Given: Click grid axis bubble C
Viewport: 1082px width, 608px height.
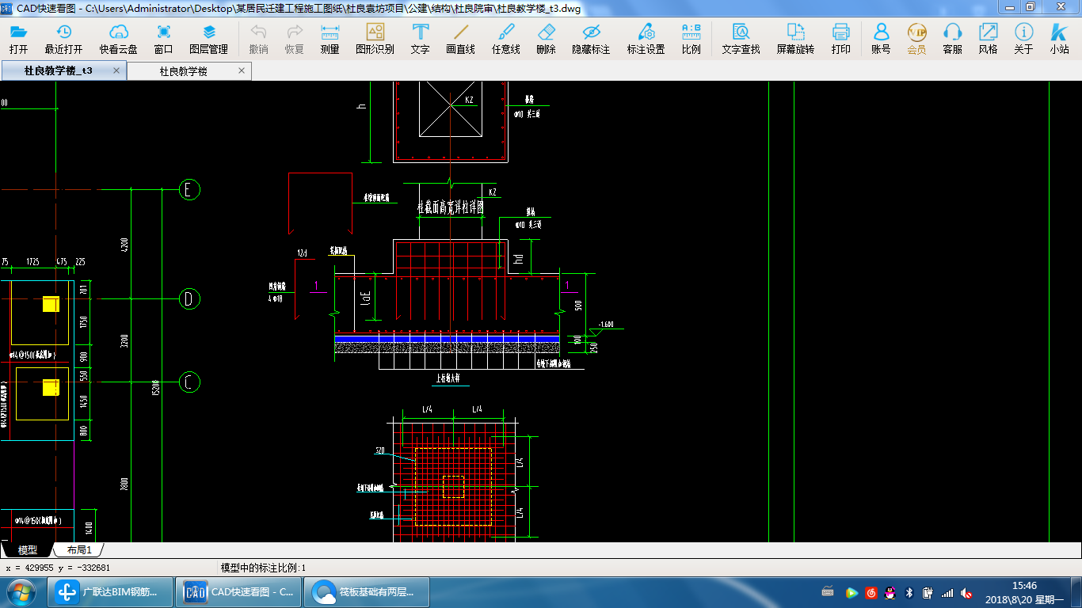Looking at the screenshot, I should tap(189, 382).
